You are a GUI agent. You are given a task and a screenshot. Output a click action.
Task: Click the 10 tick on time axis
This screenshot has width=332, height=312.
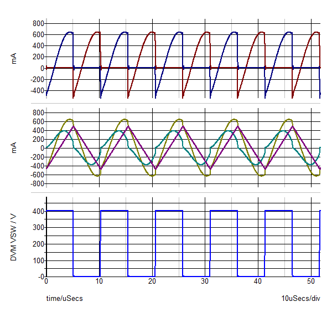click(x=100, y=282)
